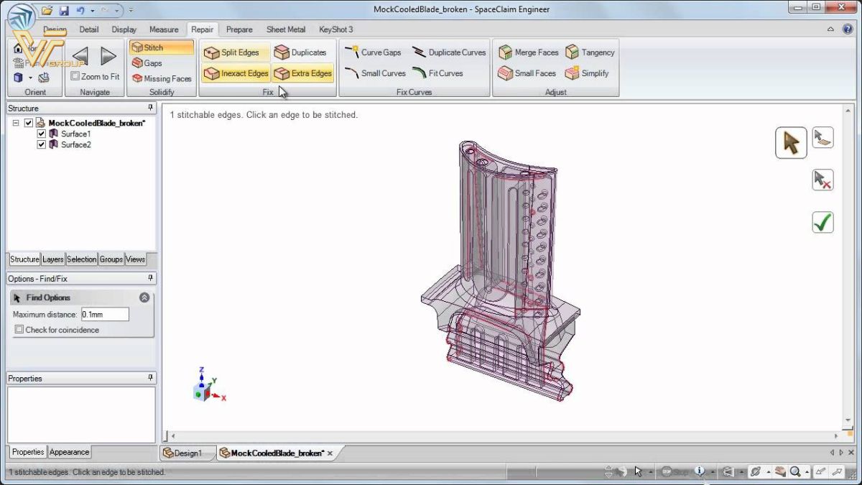
Task: Switch to the Views panel tab
Action: coord(135,259)
